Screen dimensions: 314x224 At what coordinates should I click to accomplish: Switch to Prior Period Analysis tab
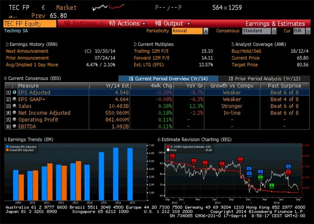264,78
